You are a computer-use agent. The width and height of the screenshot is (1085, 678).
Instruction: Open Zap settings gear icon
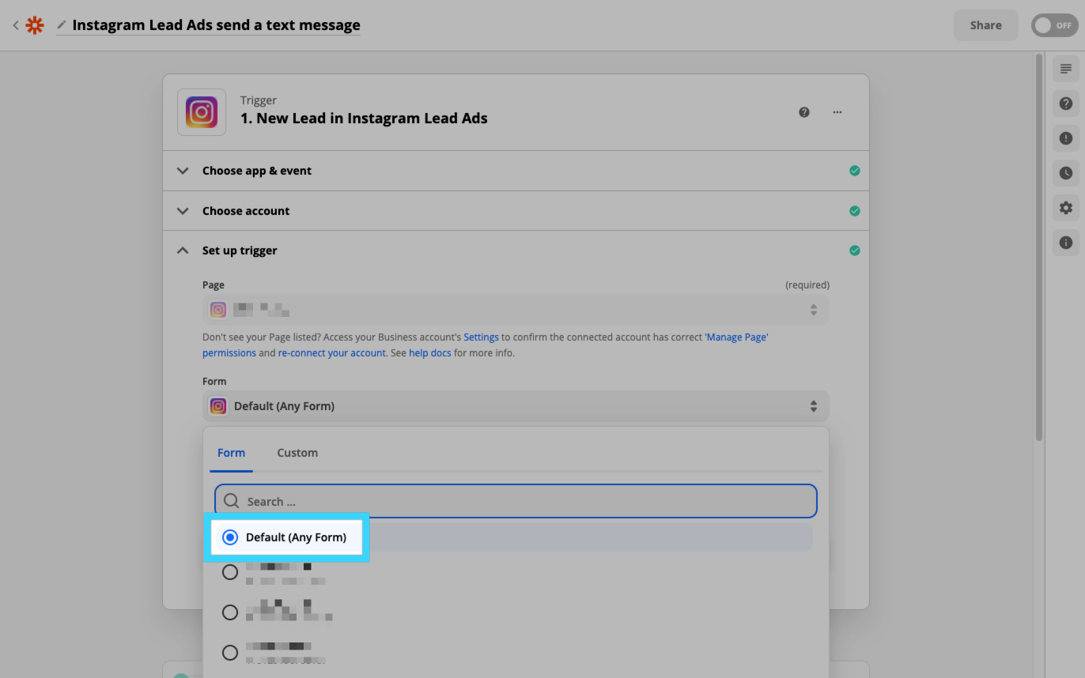click(1066, 208)
